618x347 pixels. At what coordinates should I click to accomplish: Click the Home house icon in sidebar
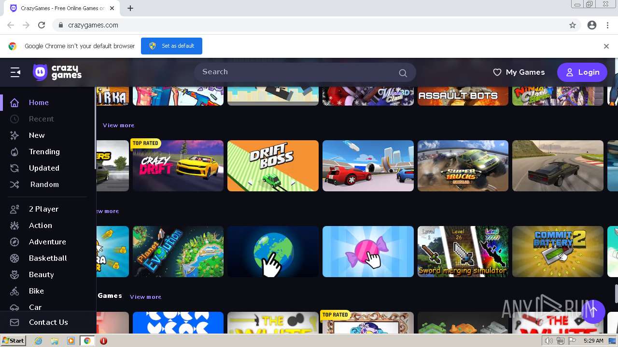(x=14, y=103)
